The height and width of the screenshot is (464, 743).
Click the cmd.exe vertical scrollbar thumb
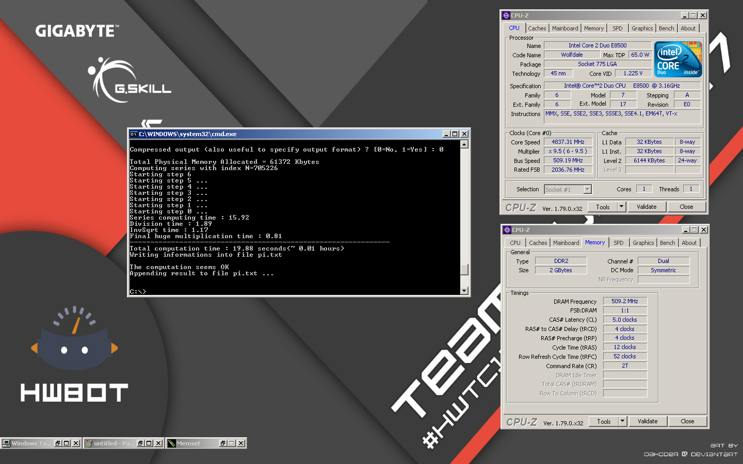pos(464,270)
